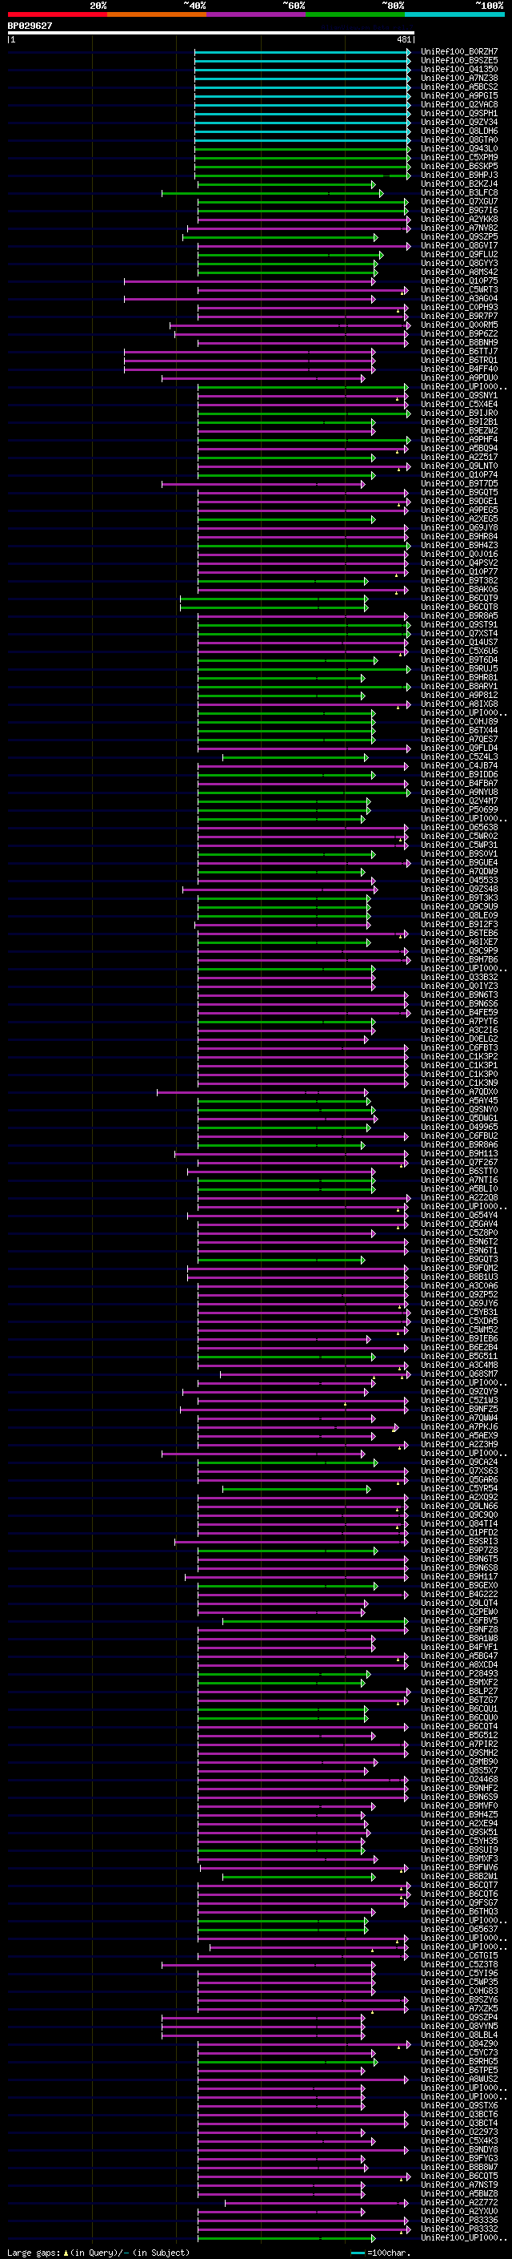Viewport: 512px width, 2259px height.
Task: Click the UniRef100_A9PDU0 hit label
Action: 459,378
